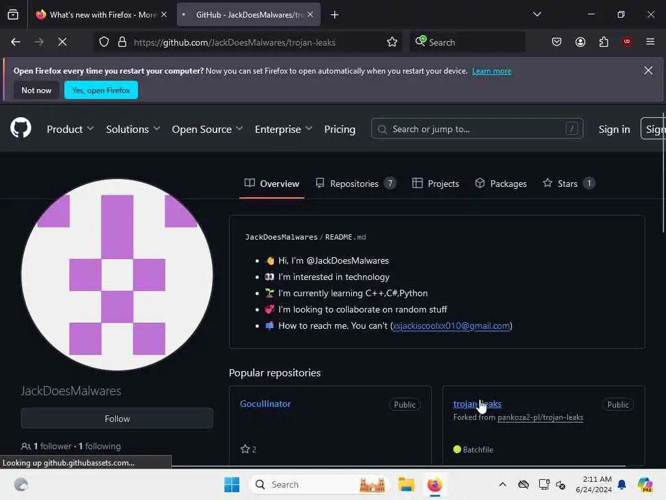Click the Yes, open Firefox button
666x500 pixels.
[101, 90]
